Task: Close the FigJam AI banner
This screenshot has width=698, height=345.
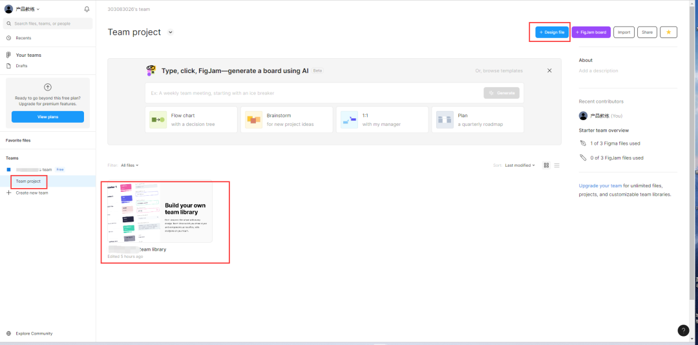Action: coord(549,71)
